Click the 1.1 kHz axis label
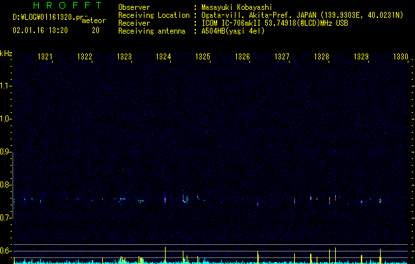 [x=5, y=86]
